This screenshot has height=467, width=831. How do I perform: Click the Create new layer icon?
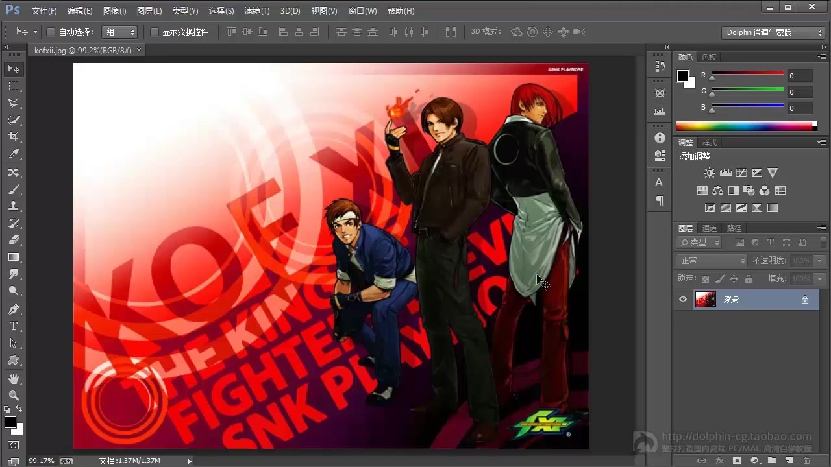pos(789,461)
